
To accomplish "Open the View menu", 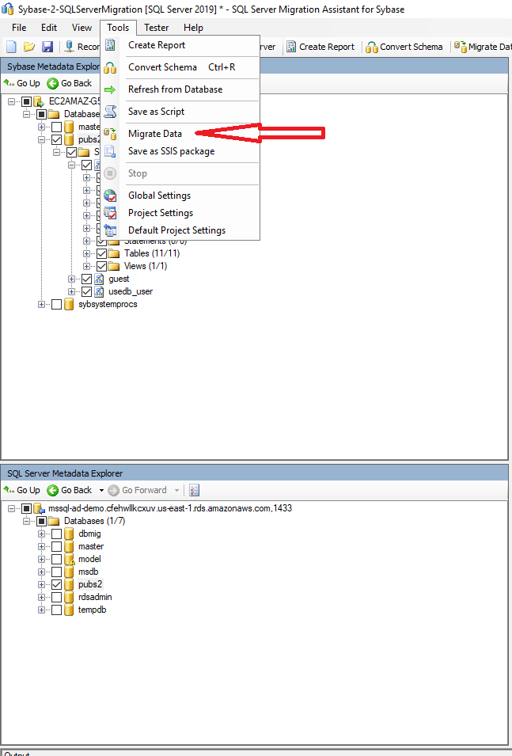I will pyautogui.click(x=82, y=28).
